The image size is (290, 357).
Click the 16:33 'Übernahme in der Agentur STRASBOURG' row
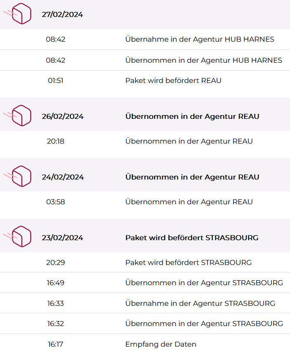click(x=145, y=303)
